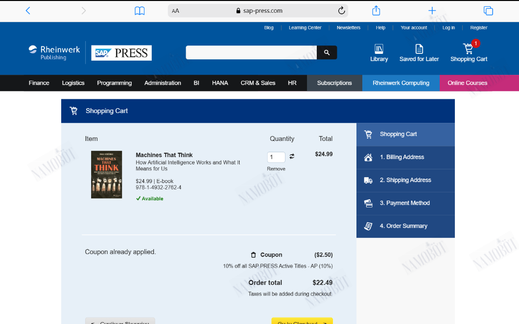Show all Safari tabs overview
519x324 pixels.
pos(488,11)
